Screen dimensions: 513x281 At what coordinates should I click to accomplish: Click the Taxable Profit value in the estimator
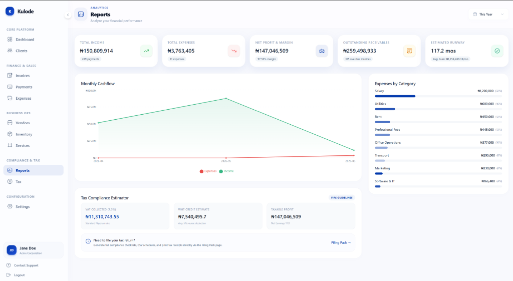pyautogui.click(x=286, y=216)
